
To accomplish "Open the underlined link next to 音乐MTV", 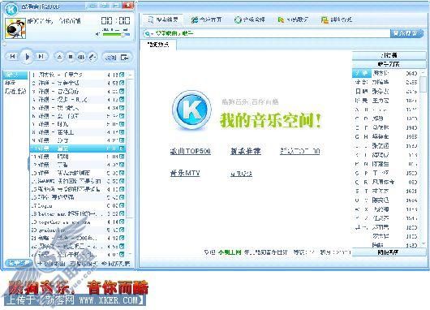I will (241, 174).
